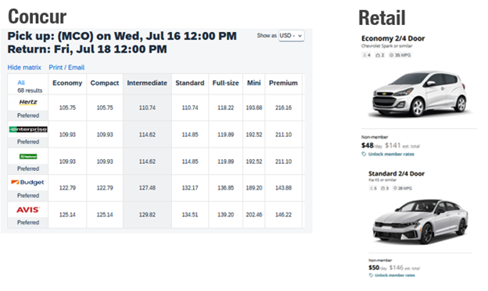Viewport: 488px width, 291px height.
Task: Select National Full-size rate 119.89
Action: point(226,161)
